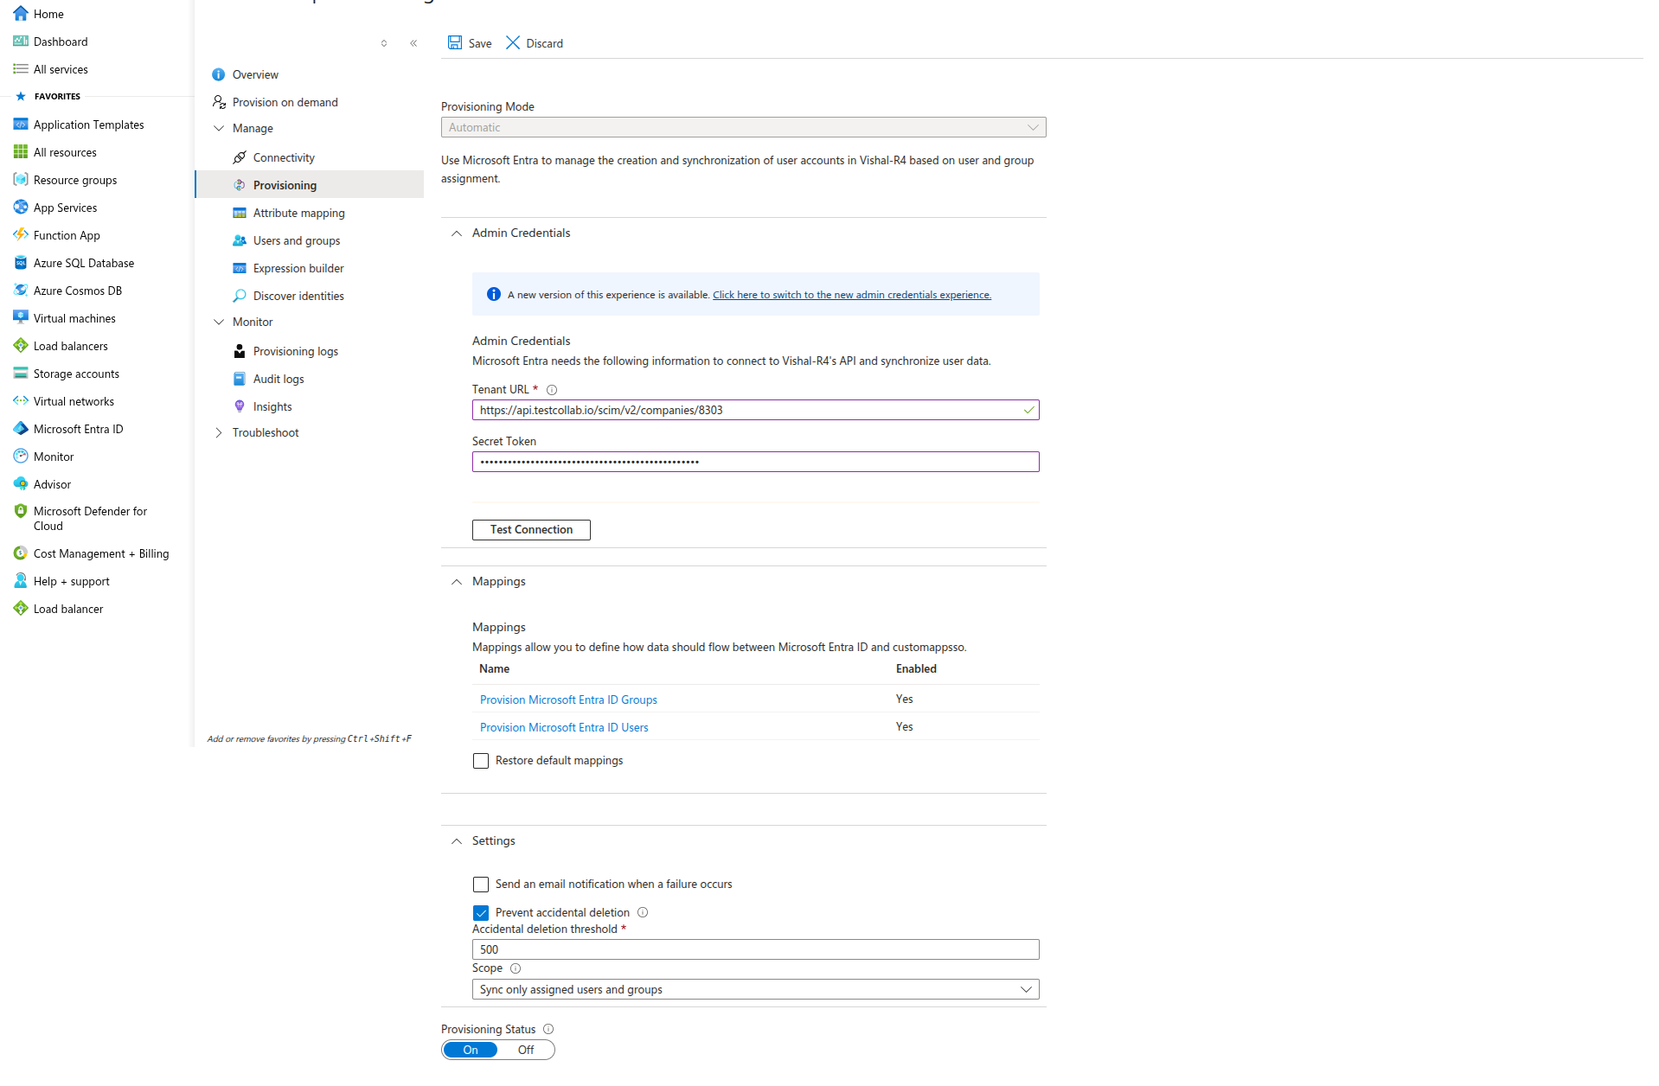Image resolution: width=1659 pixels, height=1086 pixels.
Task: Expand the Troubleshoot menu group
Action: coord(219,432)
